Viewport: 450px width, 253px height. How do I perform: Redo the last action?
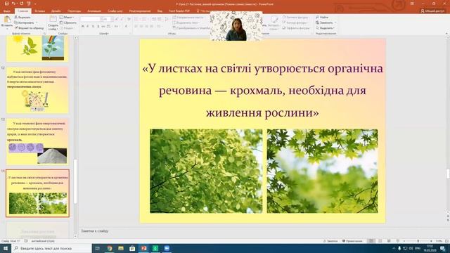(21, 4)
